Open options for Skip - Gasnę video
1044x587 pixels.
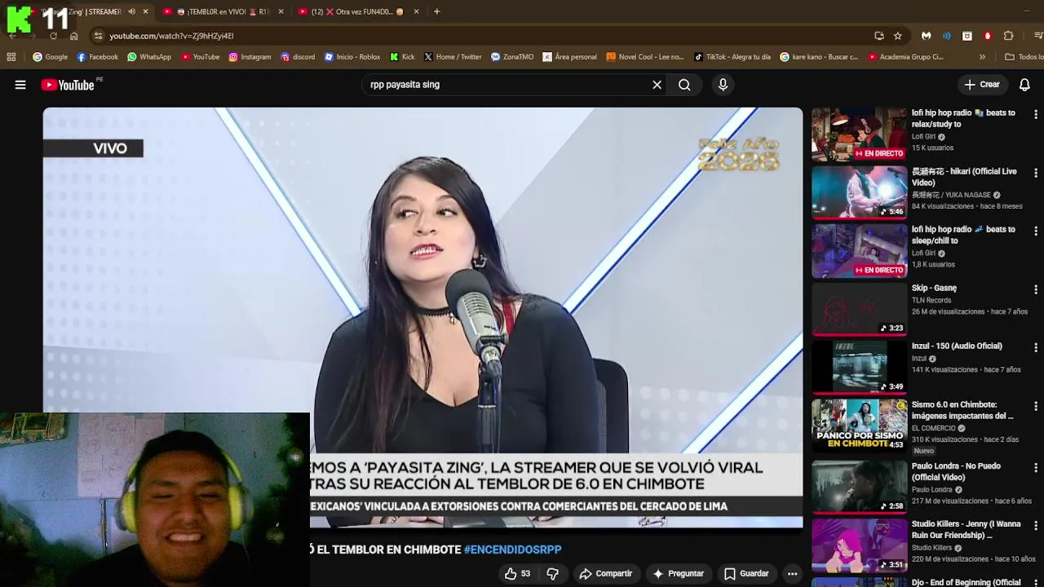pyautogui.click(x=1036, y=289)
